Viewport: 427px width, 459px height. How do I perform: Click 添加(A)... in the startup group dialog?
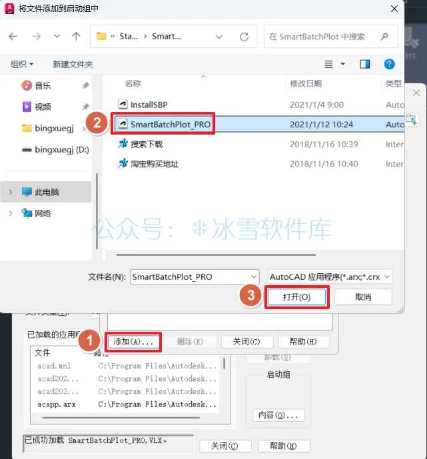point(133,342)
